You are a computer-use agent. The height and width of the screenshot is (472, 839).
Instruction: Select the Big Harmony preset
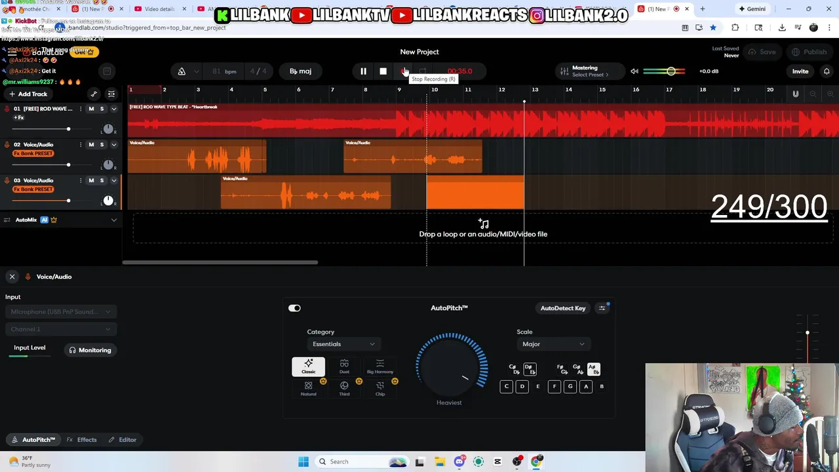[x=380, y=366]
